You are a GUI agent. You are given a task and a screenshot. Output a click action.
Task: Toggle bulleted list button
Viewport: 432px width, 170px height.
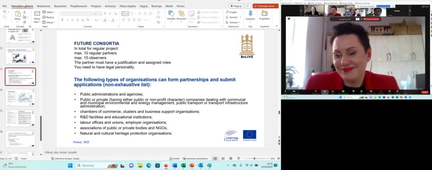tap(125, 13)
